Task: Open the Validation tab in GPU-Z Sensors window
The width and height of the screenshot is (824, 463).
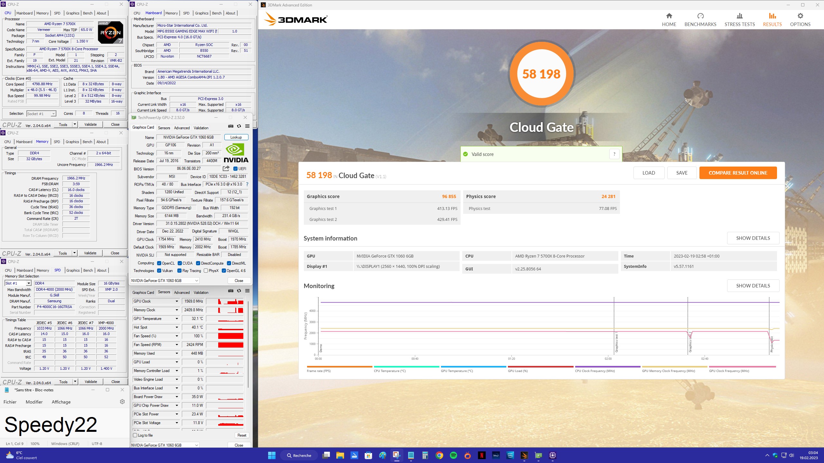Action: click(x=201, y=292)
